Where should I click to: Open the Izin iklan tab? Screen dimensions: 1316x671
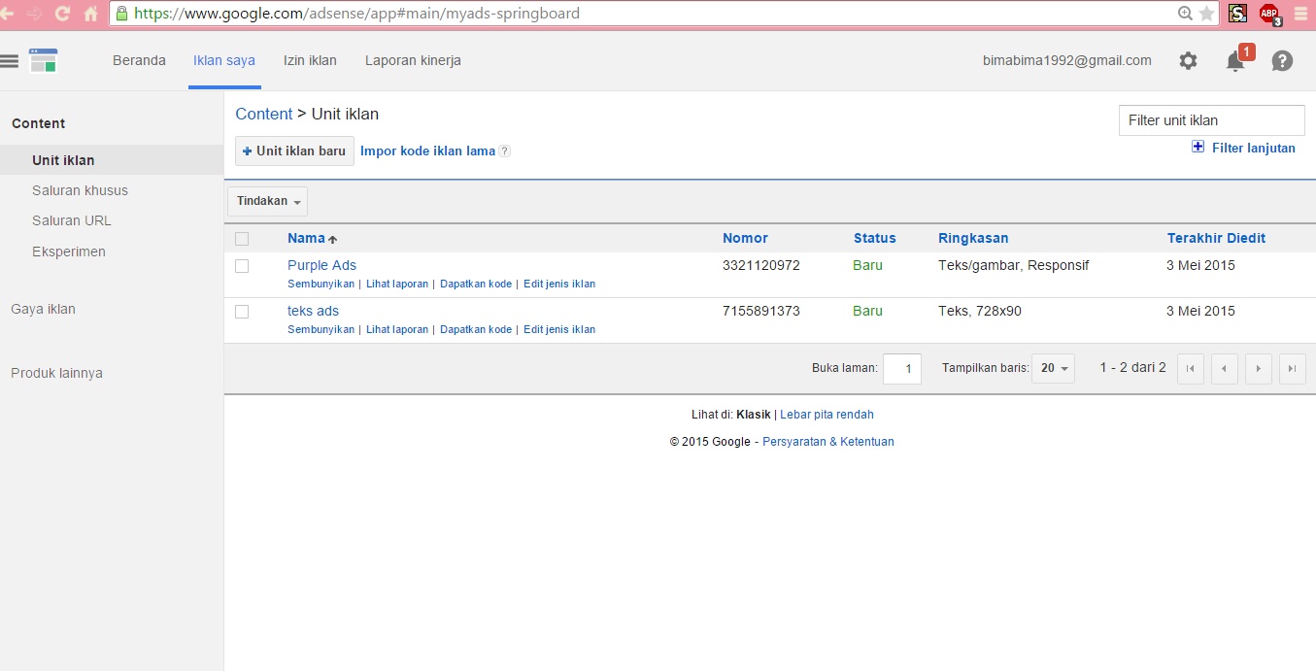(x=310, y=60)
